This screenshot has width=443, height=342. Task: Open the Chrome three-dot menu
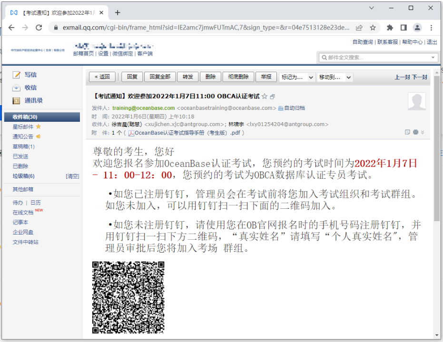tap(431, 28)
